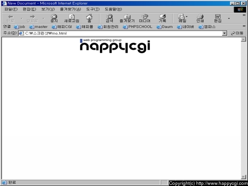Minimize the Internet Explorer window
The height and width of the screenshot is (186, 248).
[x=232, y=3]
